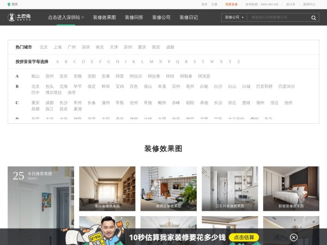Image resolution: width=327 pixels, height=245 pixels.
Task: Open the 卧室装修效果图 bedroom thumbnail
Action: pos(291,188)
